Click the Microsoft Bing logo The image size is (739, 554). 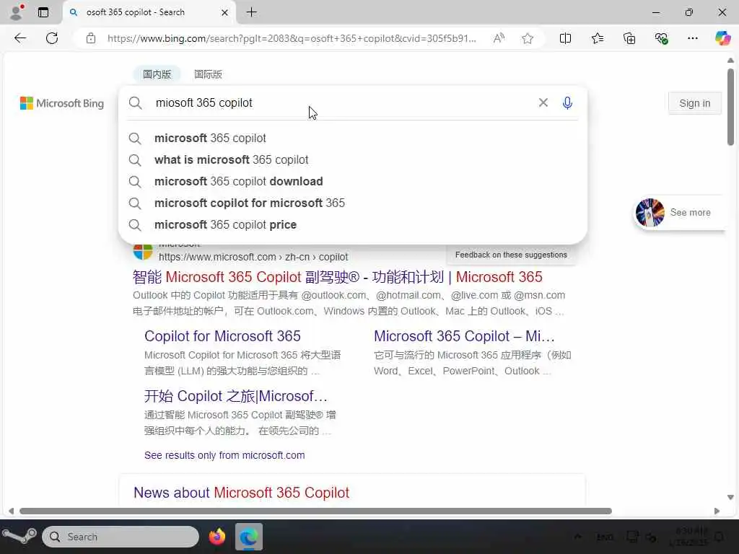point(62,103)
